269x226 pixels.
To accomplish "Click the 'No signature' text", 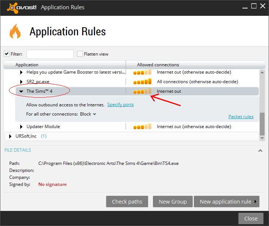I will pyautogui.click(x=52, y=184).
